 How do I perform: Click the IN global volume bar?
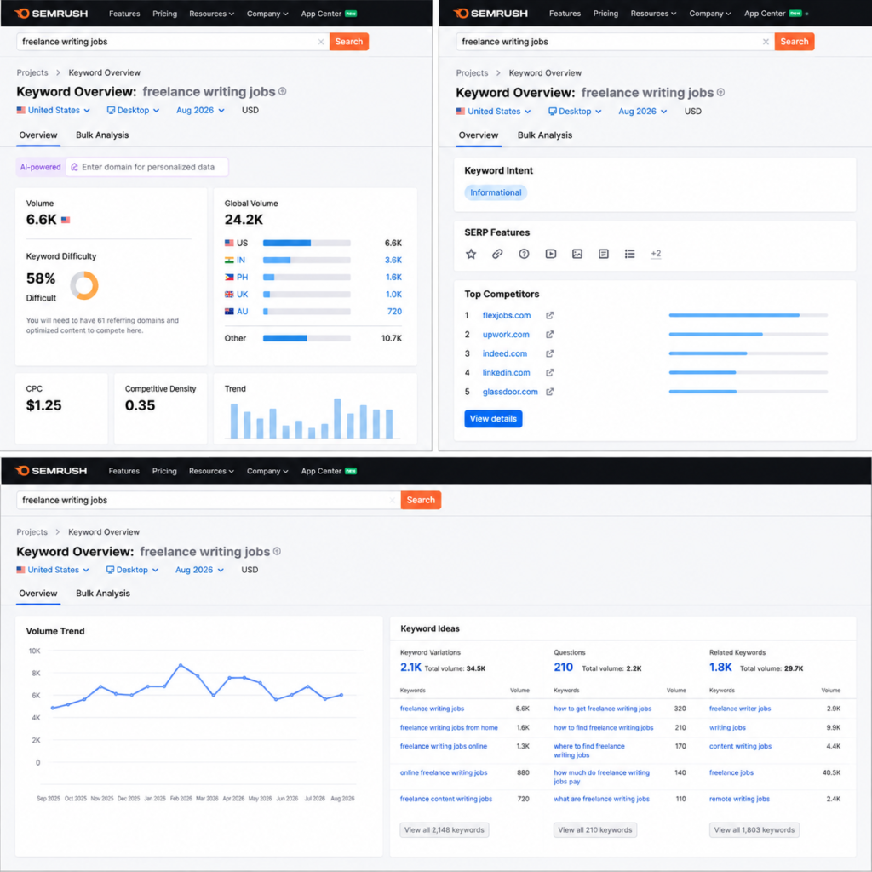[x=307, y=261]
